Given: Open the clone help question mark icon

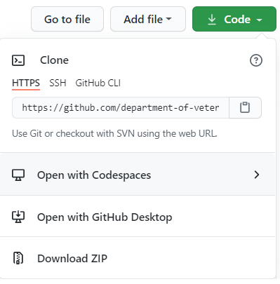Looking at the screenshot, I should point(256,60).
